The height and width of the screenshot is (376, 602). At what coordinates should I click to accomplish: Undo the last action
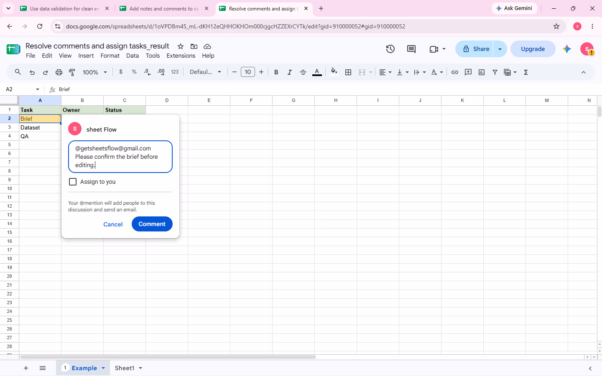[x=32, y=72]
